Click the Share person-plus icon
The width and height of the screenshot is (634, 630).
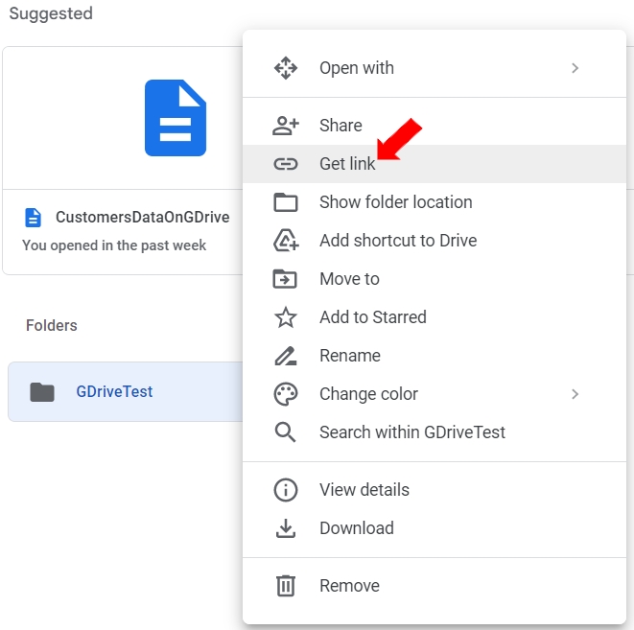(x=286, y=126)
